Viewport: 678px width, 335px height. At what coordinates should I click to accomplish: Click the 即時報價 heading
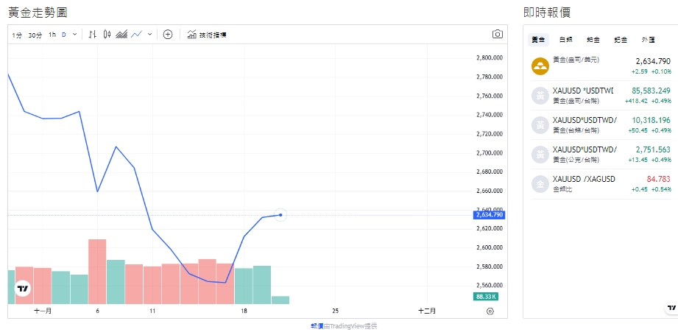click(x=547, y=13)
